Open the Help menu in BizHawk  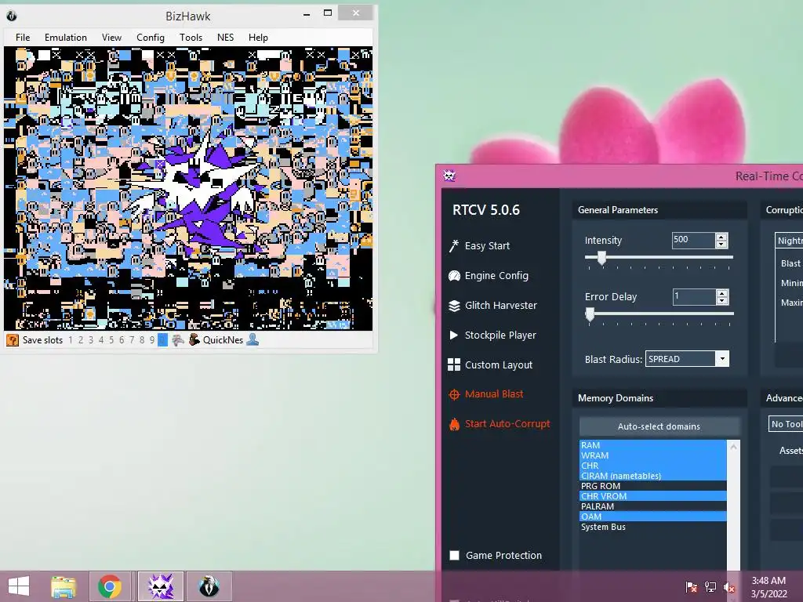pos(258,38)
